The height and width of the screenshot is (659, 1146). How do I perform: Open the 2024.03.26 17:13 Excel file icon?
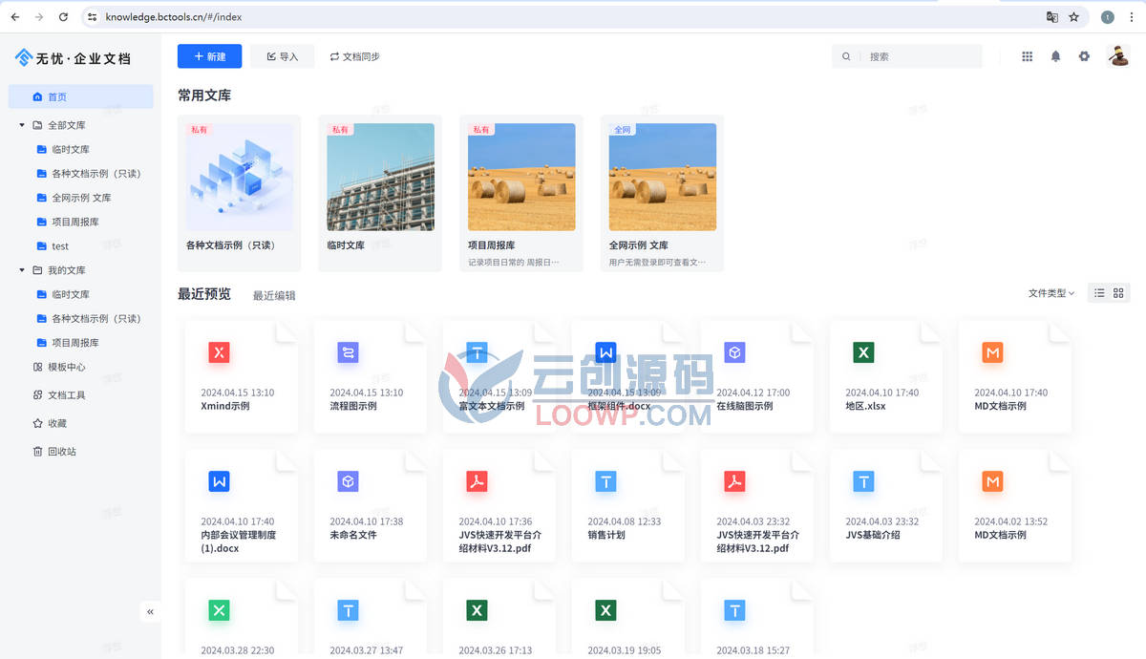(x=477, y=610)
